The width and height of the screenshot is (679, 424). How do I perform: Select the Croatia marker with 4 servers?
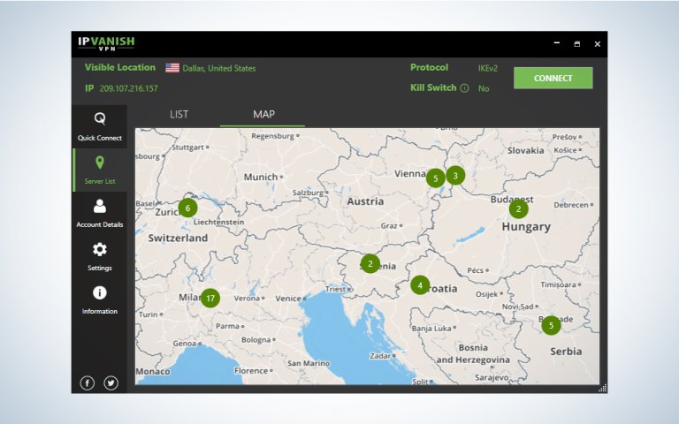point(420,285)
